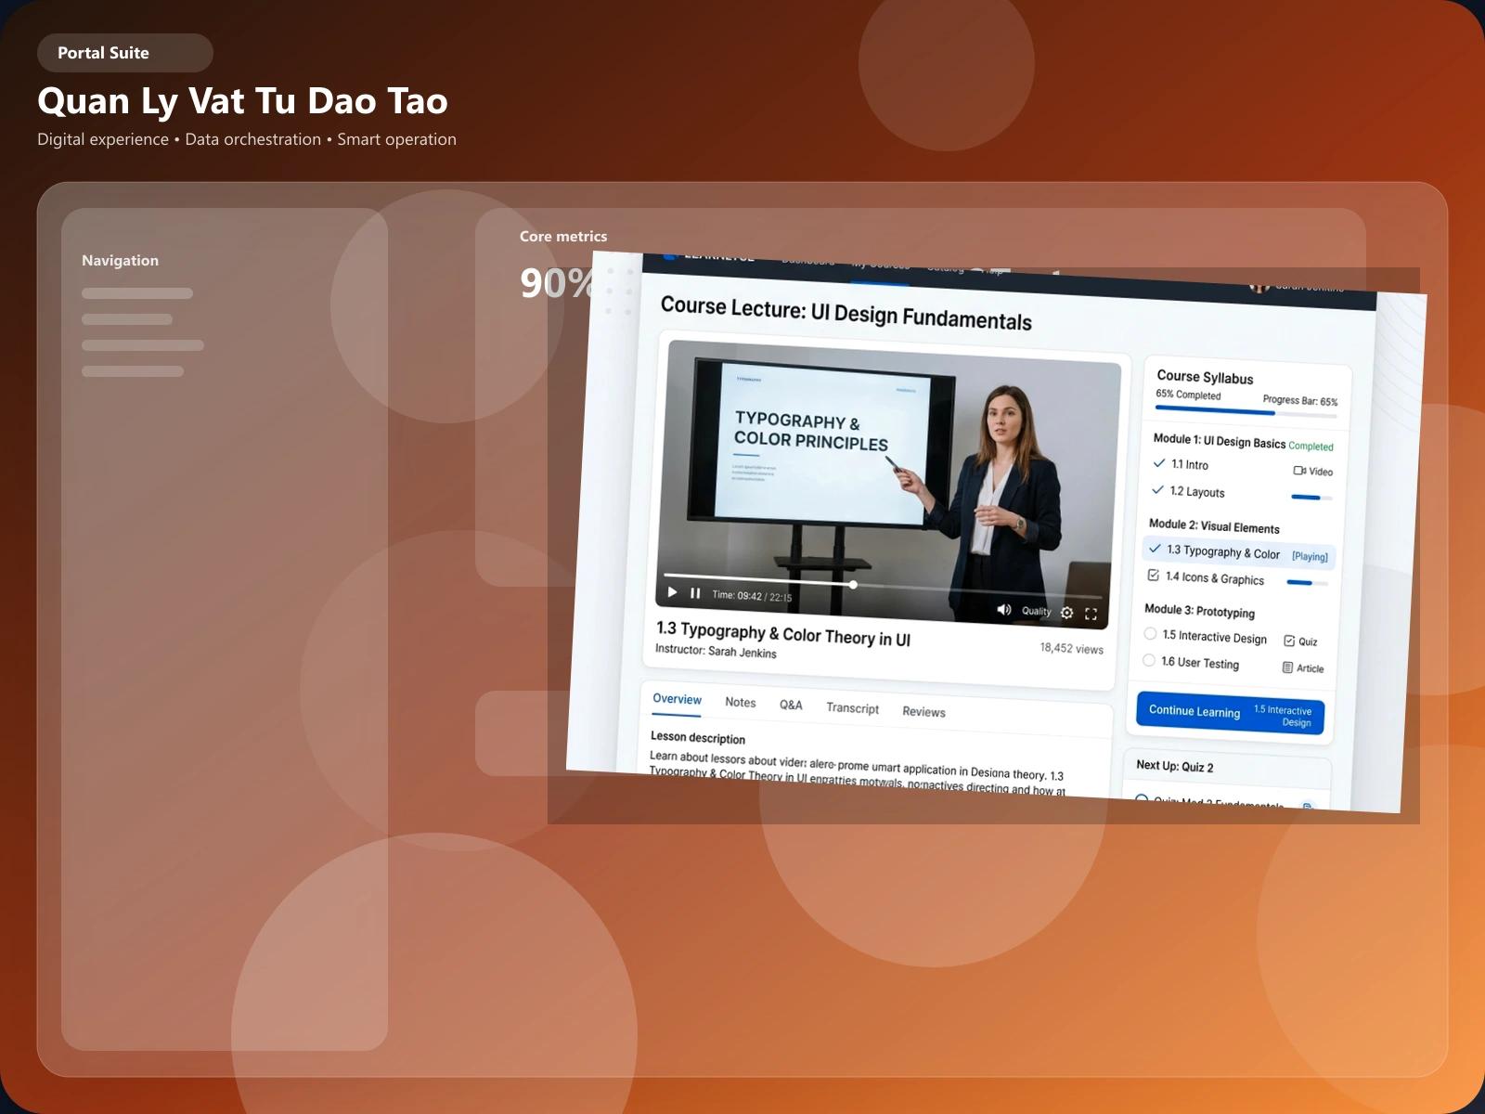The width and height of the screenshot is (1485, 1114).
Task: Click the '18,452 views' count
Action: point(1072,648)
